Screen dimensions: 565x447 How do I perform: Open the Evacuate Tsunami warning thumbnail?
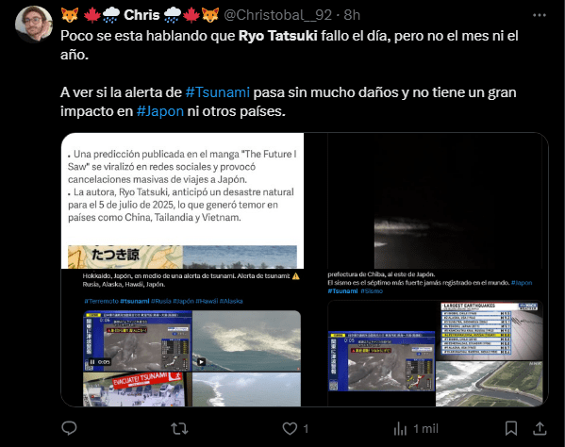135,389
